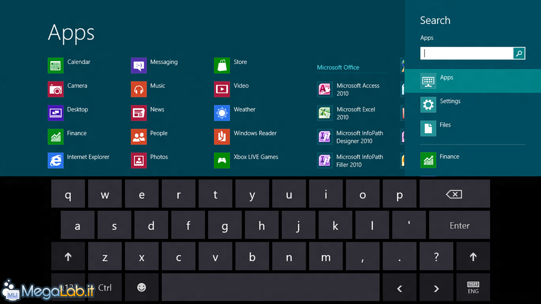Viewport: 541px width, 304px height.
Task: Click the Settings label in search pane
Action: coord(450,101)
